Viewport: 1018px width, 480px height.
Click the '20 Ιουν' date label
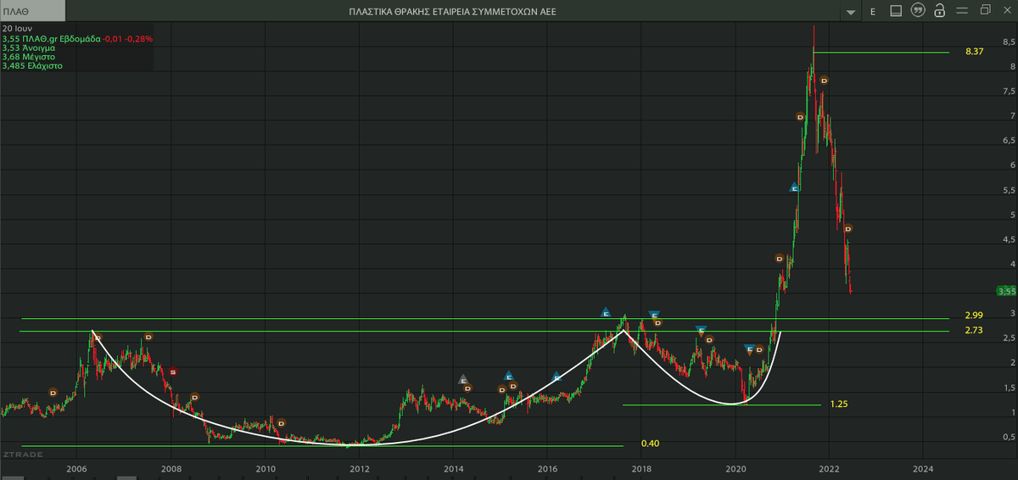click(x=17, y=29)
